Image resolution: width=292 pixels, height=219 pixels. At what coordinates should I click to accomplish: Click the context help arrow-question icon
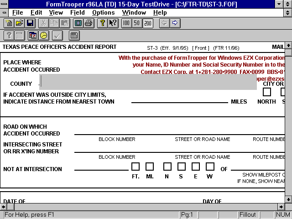pos(113,23)
